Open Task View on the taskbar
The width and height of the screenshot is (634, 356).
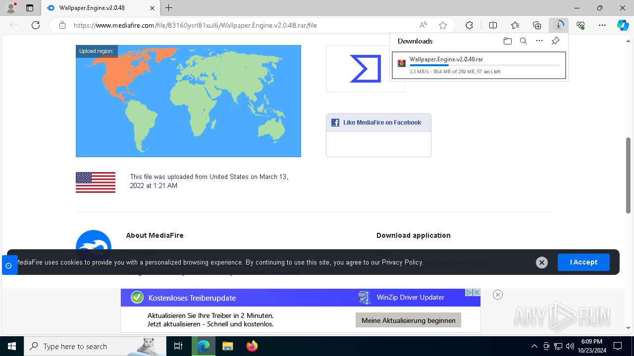[178, 346]
